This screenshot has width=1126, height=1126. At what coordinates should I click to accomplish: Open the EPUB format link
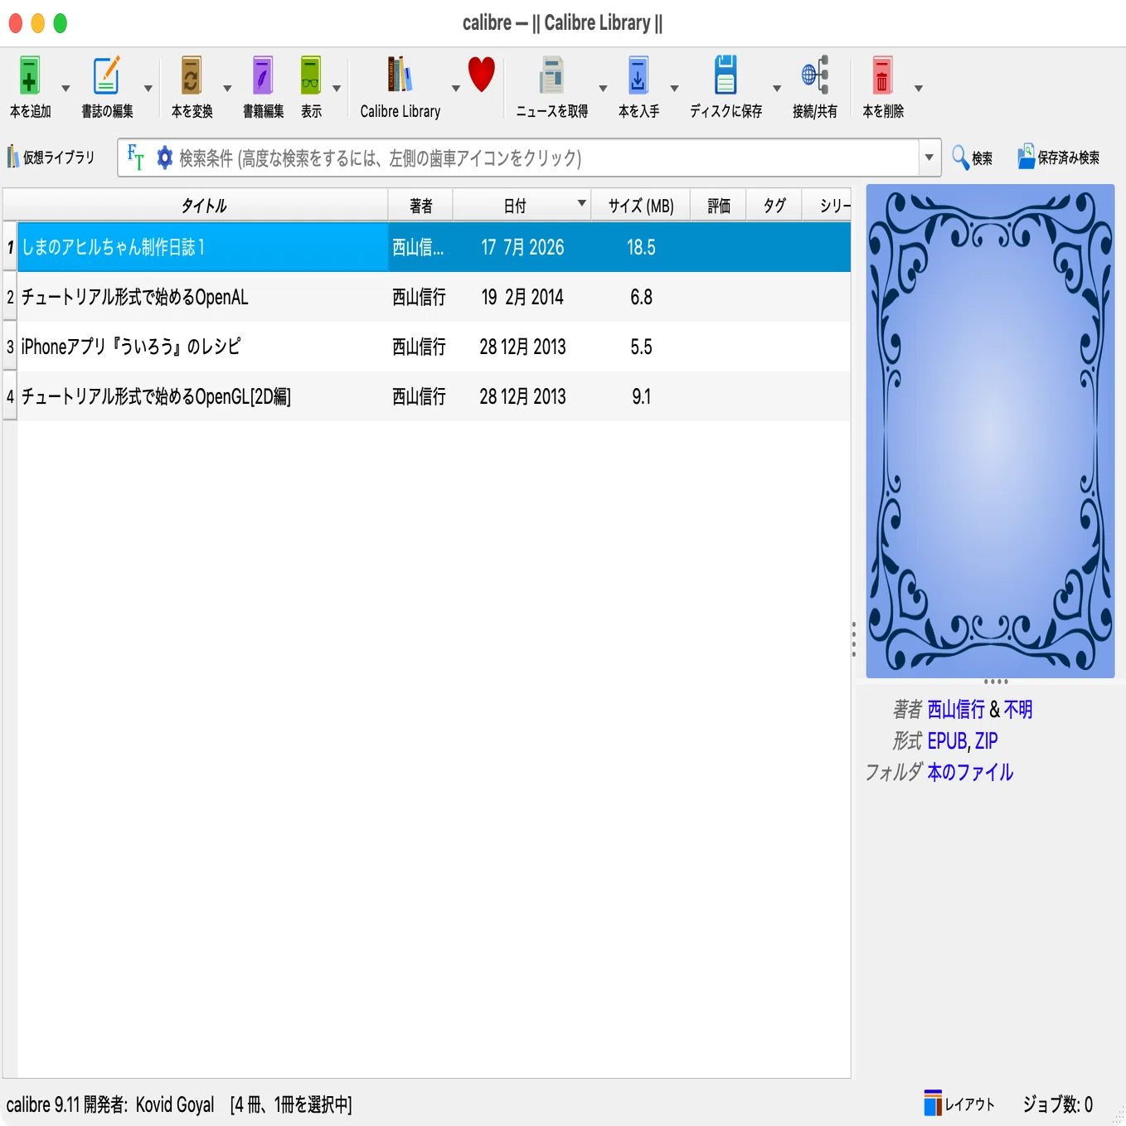tap(947, 740)
